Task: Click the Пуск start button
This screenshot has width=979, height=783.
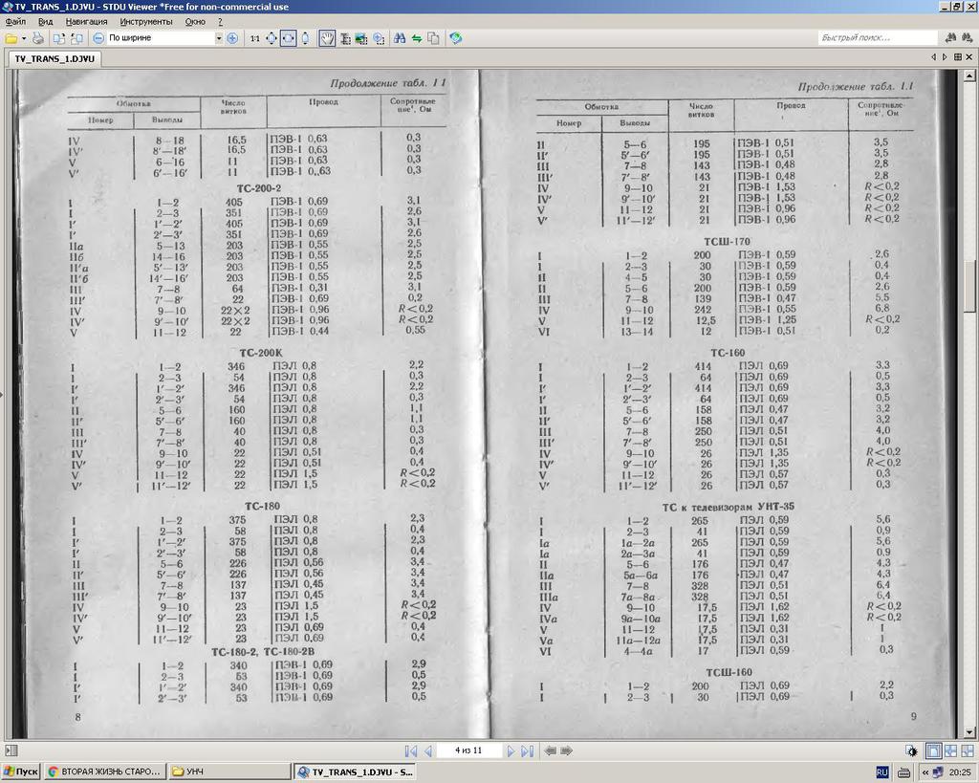Action: point(21,772)
